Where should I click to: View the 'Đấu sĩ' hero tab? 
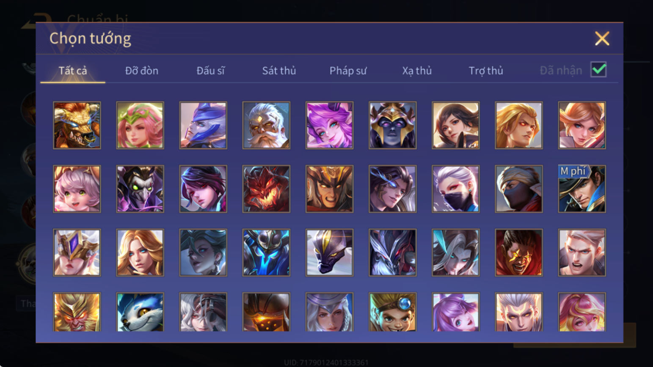click(x=210, y=71)
